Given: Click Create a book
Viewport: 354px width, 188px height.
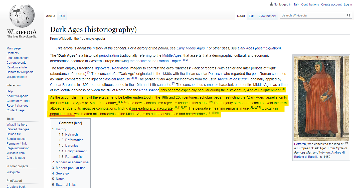Looking at the screenshot, I should 16,187.
